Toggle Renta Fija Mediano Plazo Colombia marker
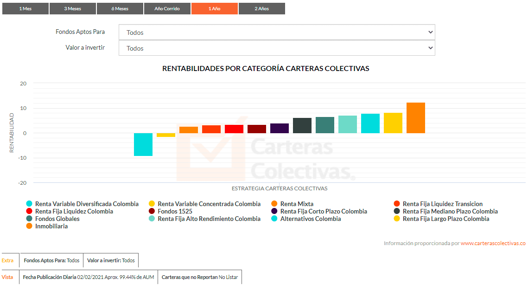 click(397, 211)
